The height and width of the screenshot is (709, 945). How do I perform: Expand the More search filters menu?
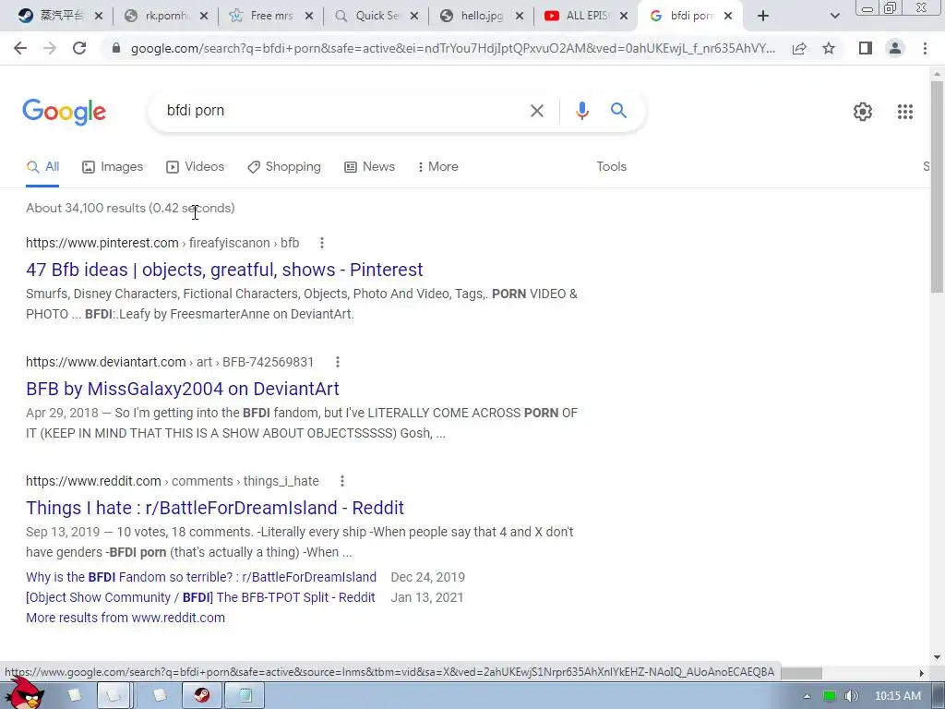pyautogui.click(x=438, y=167)
